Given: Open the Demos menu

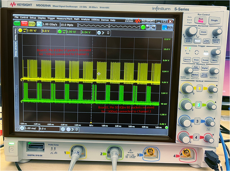Looking at the screenshot, I should [105, 20].
